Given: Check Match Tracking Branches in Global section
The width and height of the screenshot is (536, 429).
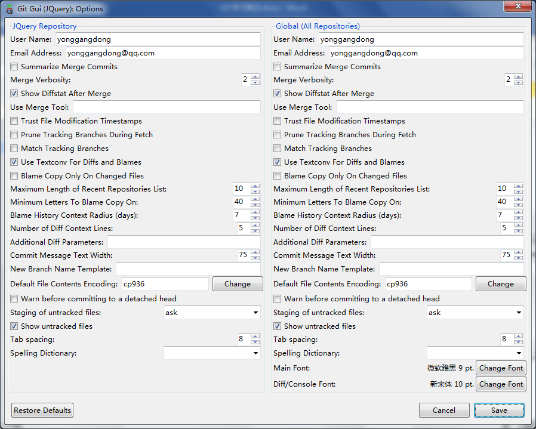Looking at the screenshot, I should [x=277, y=149].
